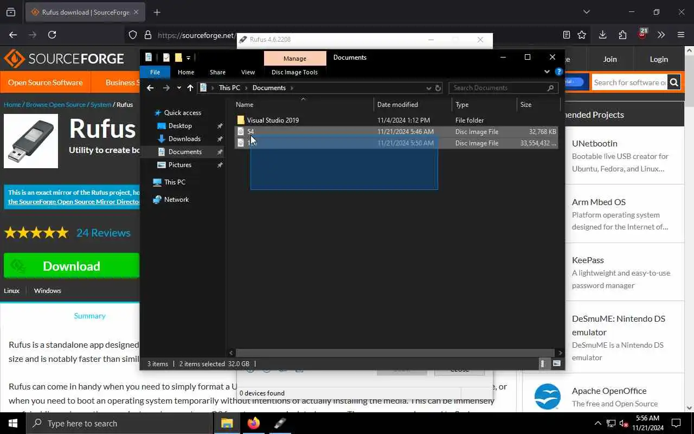Select This PC in the navigation pane

click(x=175, y=182)
